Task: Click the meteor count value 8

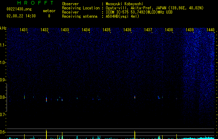Action: [49, 16]
